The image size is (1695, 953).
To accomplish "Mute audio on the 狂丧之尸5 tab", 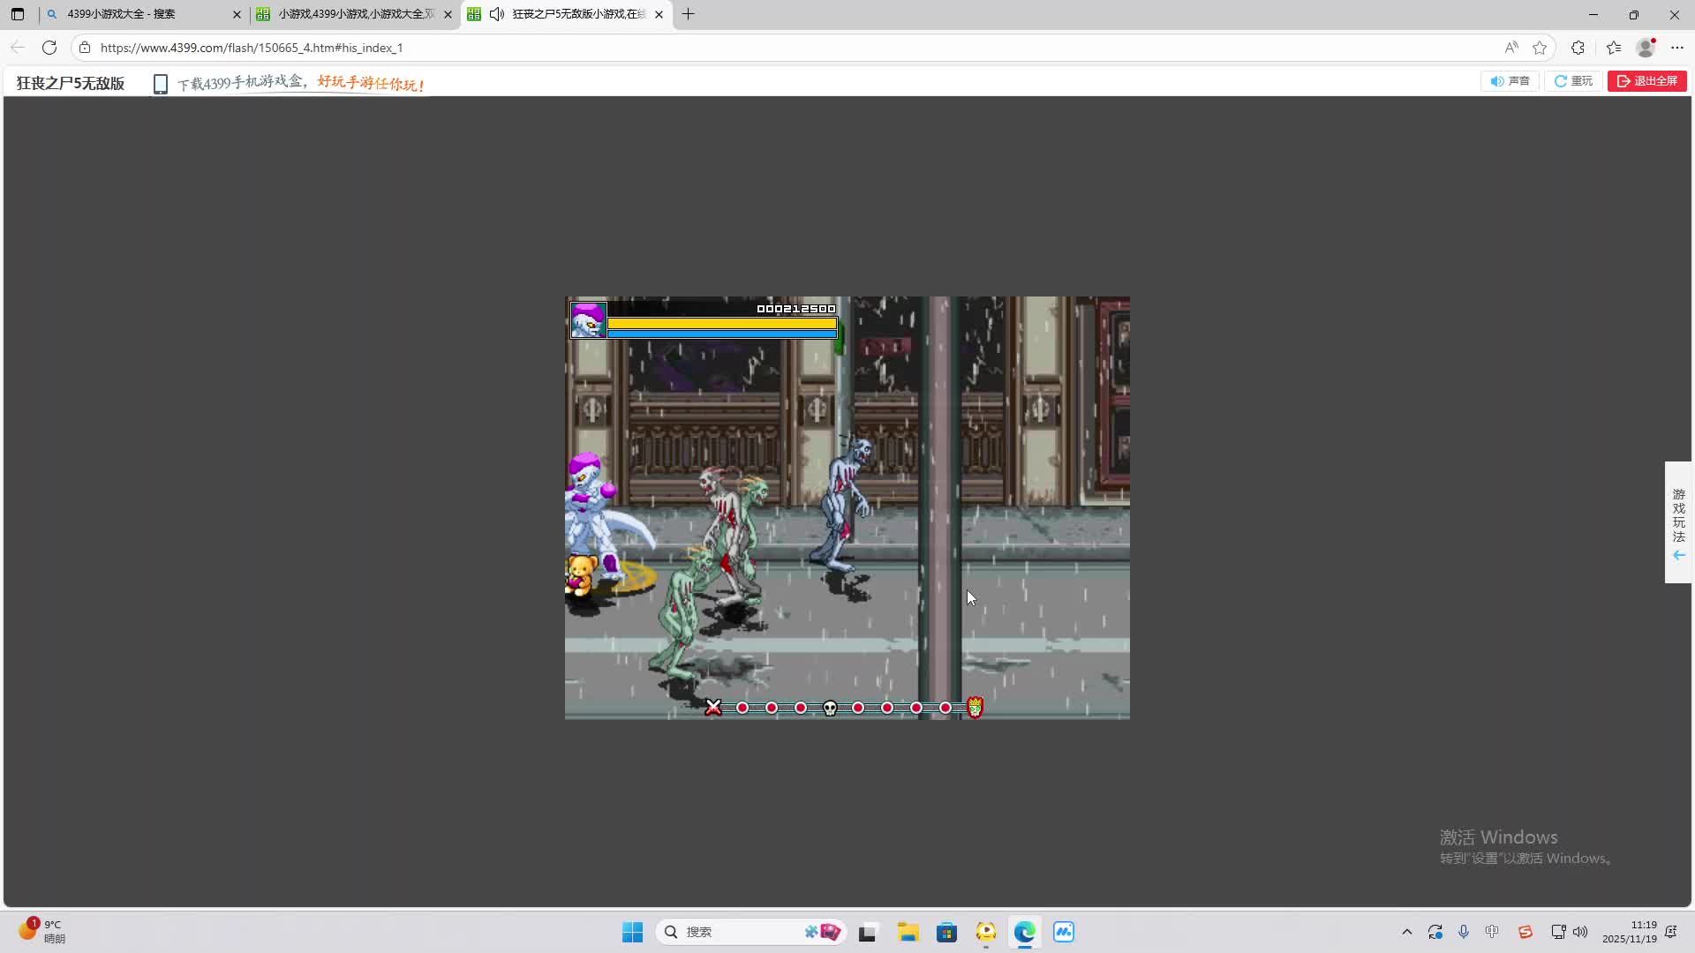I will click(x=497, y=14).
